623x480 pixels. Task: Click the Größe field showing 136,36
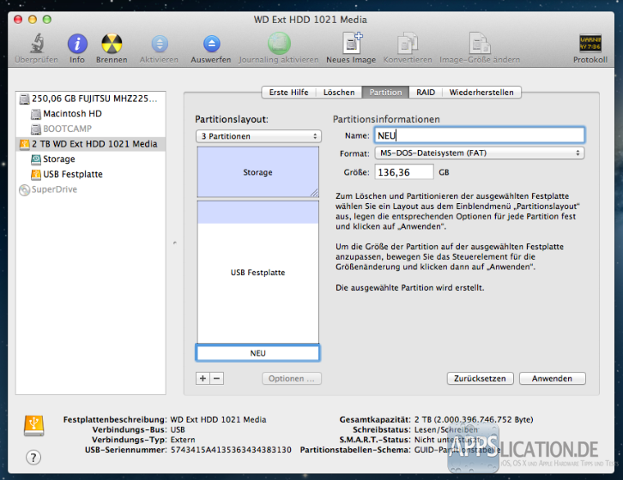click(404, 172)
